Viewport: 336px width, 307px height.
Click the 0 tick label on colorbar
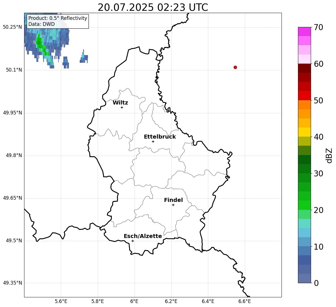coord(316,283)
